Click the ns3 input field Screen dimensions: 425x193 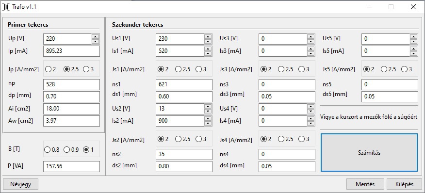287,84
